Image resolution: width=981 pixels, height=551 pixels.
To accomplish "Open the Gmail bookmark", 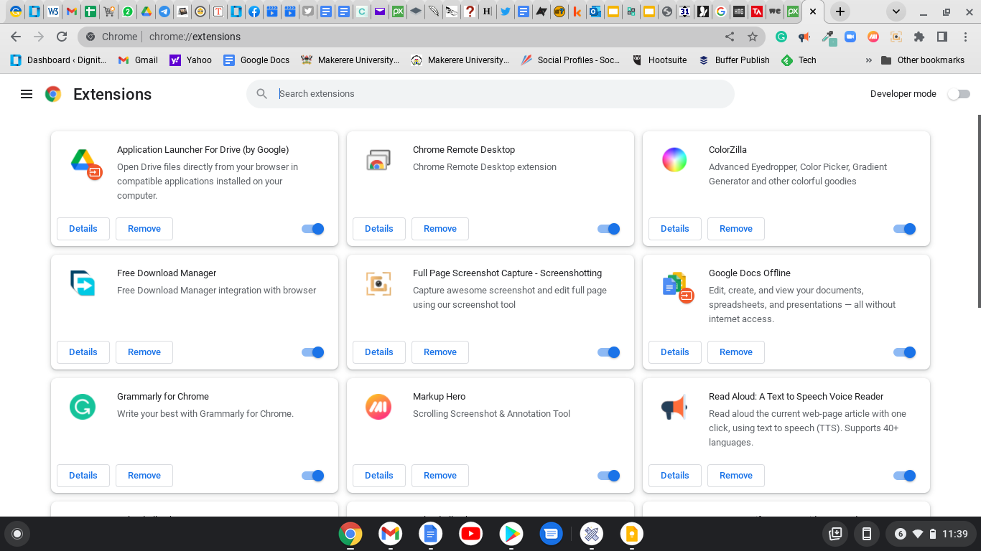I will click(x=138, y=60).
